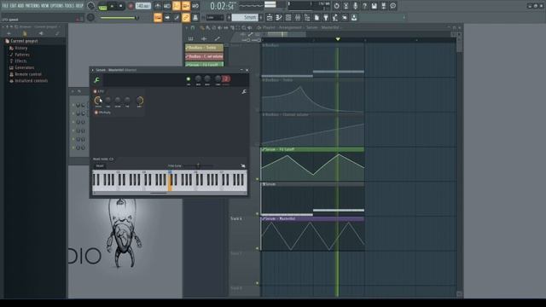
Task: Open the Serum pattern selector
Action: pyautogui.click(x=246, y=17)
